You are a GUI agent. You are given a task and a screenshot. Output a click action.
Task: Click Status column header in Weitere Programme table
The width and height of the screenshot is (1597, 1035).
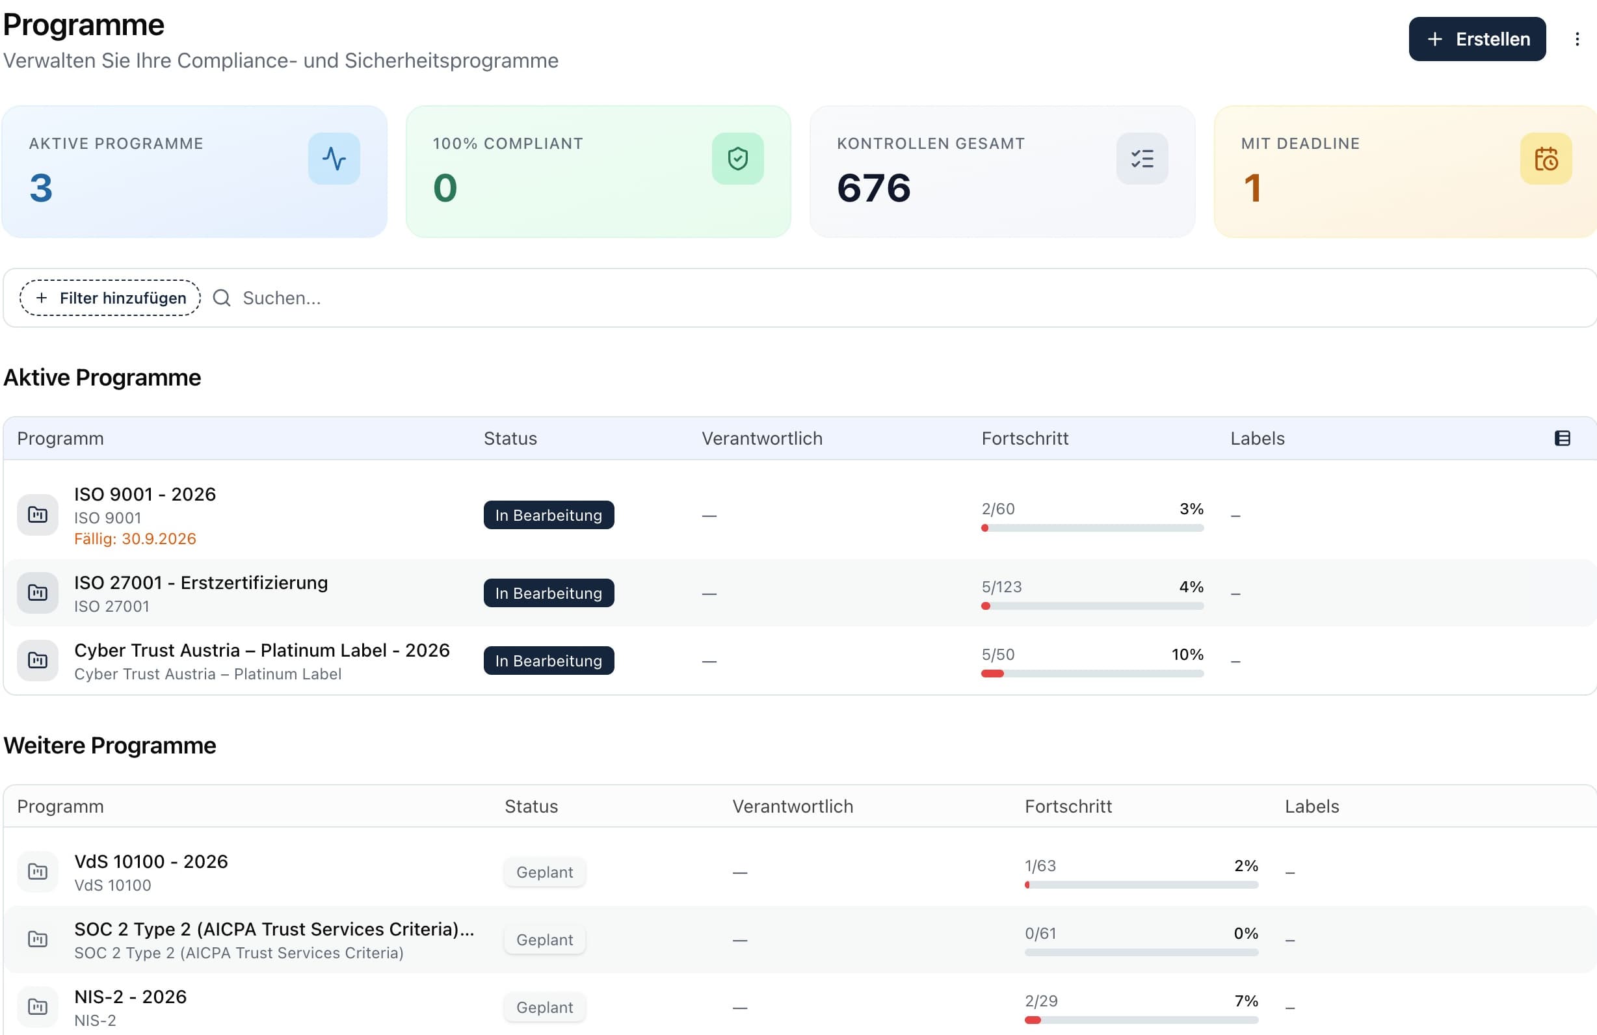(531, 806)
